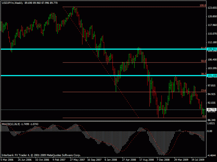The height and width of the screenshot is (162, 217).
Task: Click the 94.925 price axis value
Action: click(x=212, y=94)
